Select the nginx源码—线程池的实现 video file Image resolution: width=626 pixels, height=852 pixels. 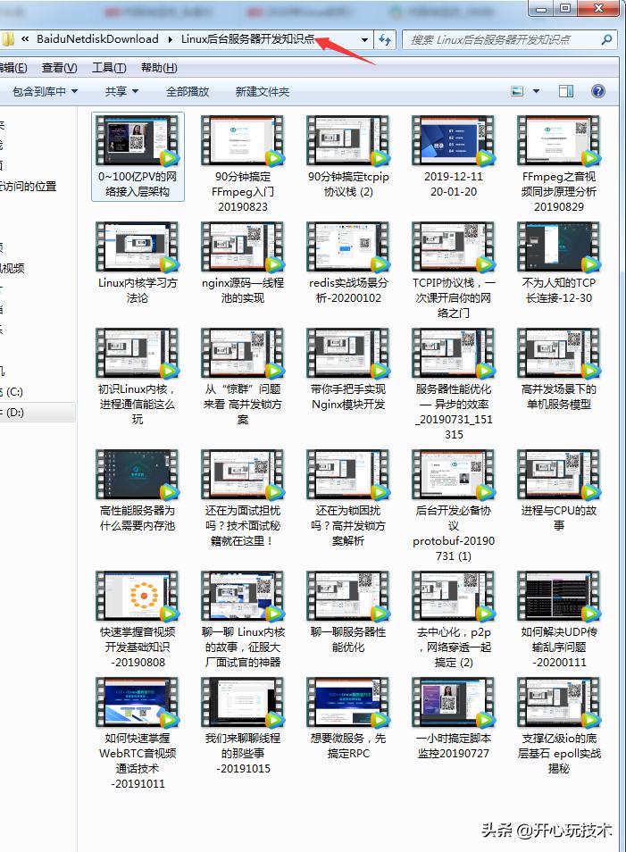(x=243, y=263)
